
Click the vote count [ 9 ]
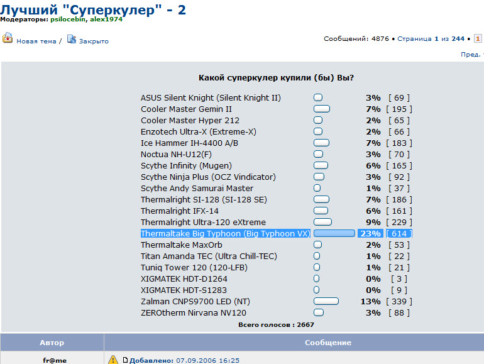(399, 290)
